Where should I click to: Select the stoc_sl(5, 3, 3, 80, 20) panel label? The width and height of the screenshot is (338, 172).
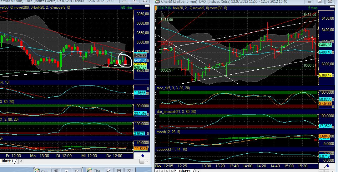(173, 88)
